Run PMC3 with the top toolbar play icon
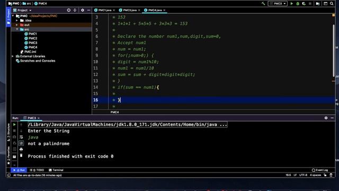 (292, 4)
